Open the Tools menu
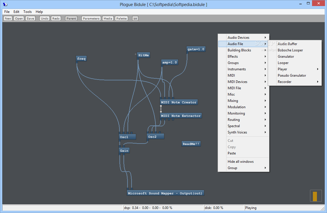This screenshot has height=213, width=327. pos(28,12)
